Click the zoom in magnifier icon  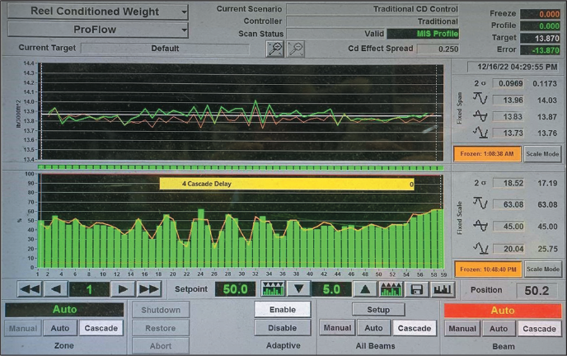click(x=274, y=49)
